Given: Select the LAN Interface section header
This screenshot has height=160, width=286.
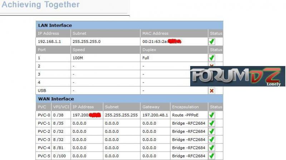Looking at the screenshot, I should (x=55, y=25).
